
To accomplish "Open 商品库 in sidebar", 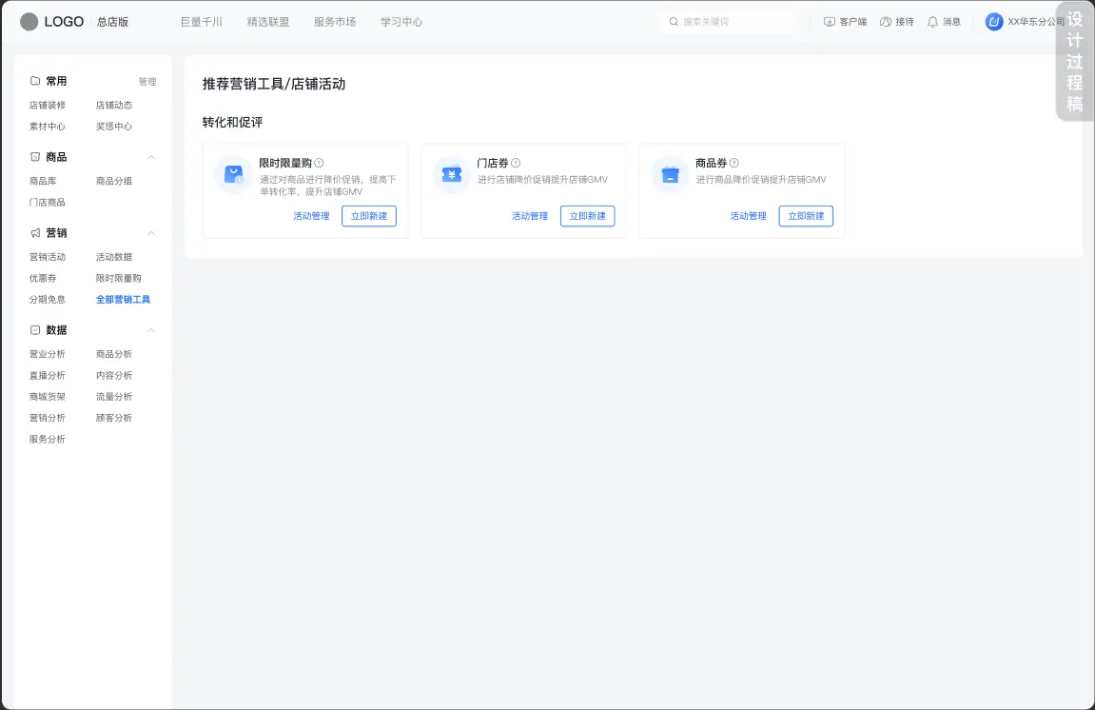I will click(x=43, y=181).
